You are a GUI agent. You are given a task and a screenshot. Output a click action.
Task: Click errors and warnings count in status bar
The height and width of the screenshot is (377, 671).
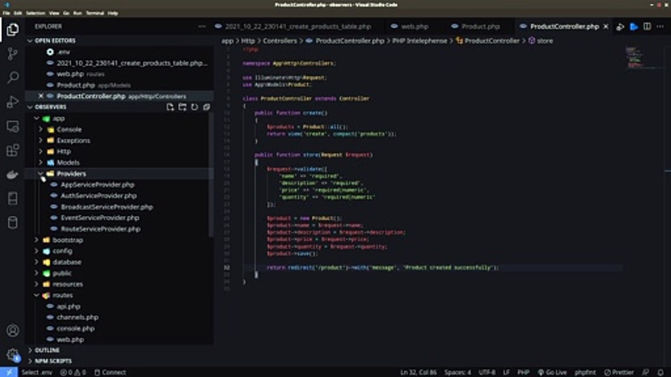pos(73,372)
